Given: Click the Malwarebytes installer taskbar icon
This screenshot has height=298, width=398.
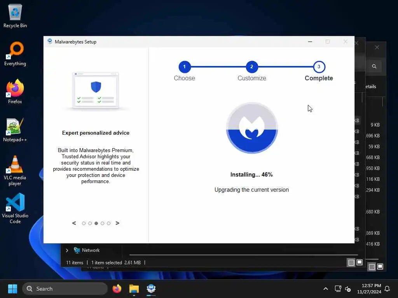Looking at the screenshot, I should click(151, 289).
